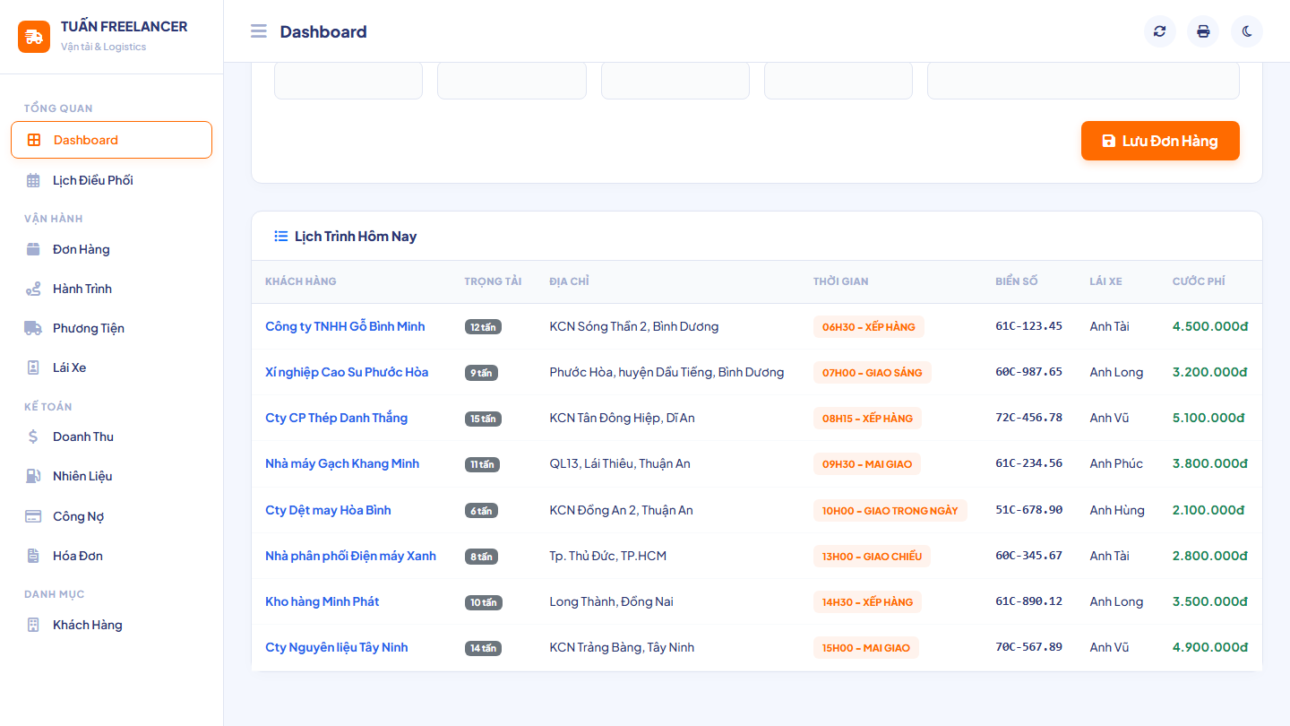The height and width of the screenshot is (726, 1290).
Task: Click the Khách Hàng building icon
Action: 33,625
